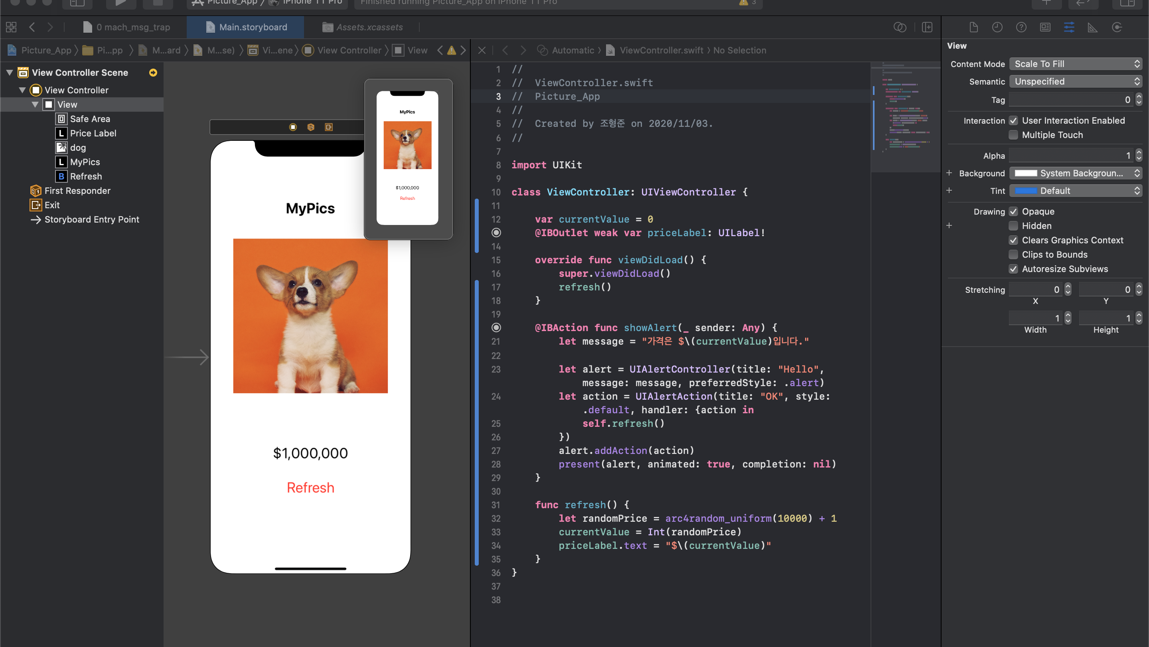Open the Quick Help inspector icon

pos(1021,27)
